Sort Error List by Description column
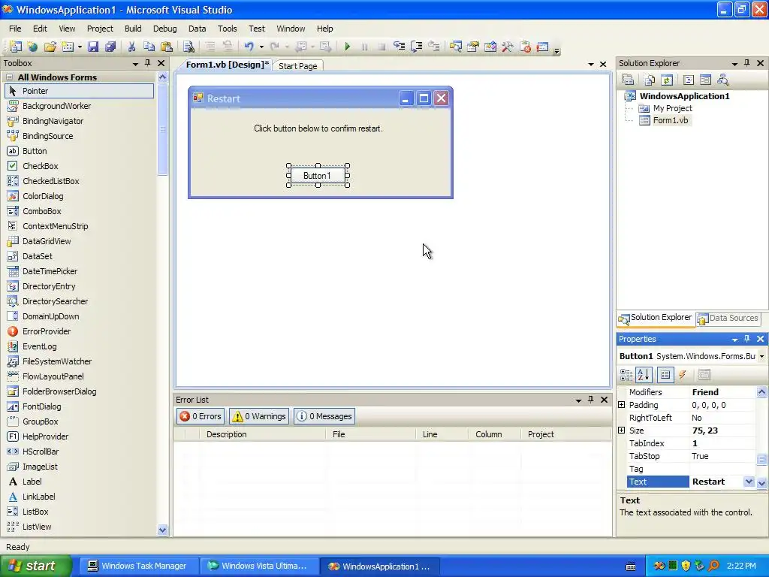 (263, 434)
